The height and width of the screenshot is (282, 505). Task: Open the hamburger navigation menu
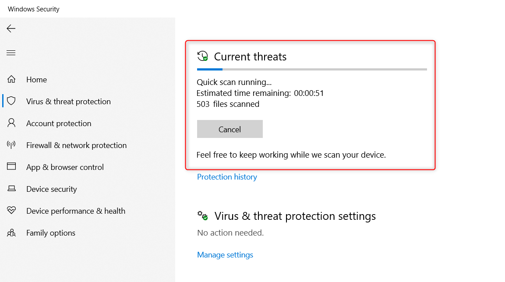click(11, 53)
